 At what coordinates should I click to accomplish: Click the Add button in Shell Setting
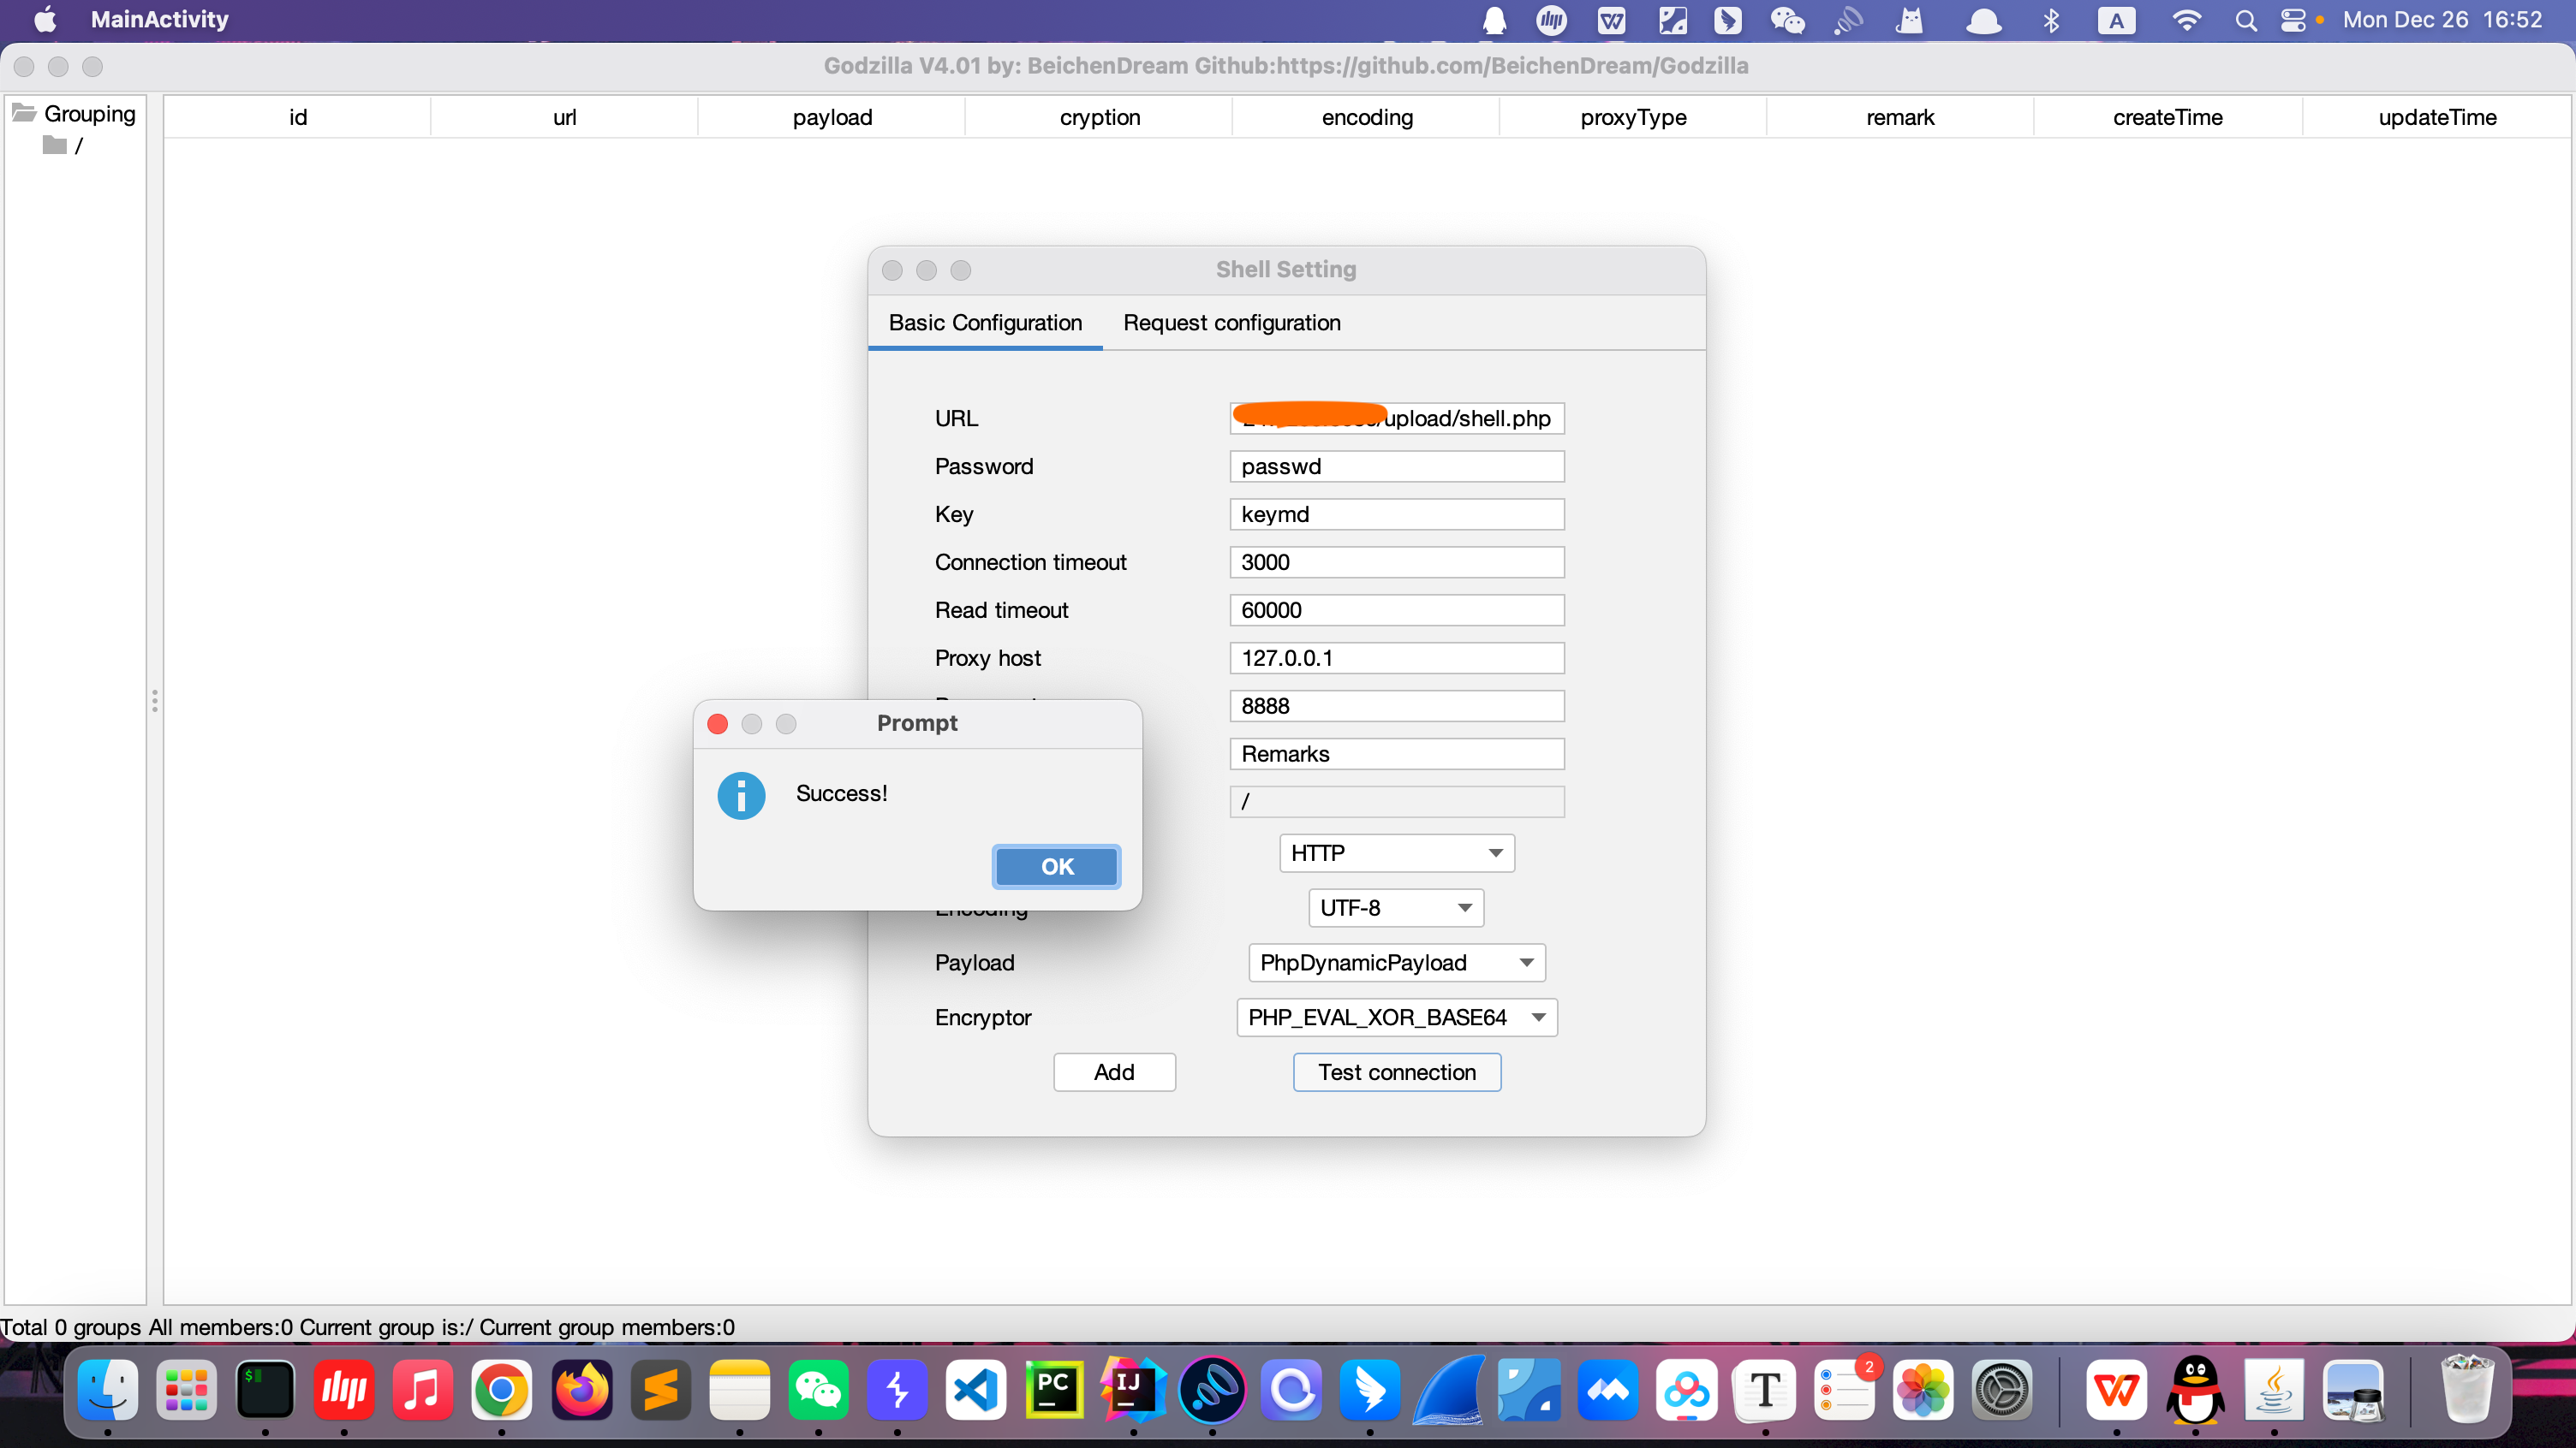(x=1114, y=1072)
